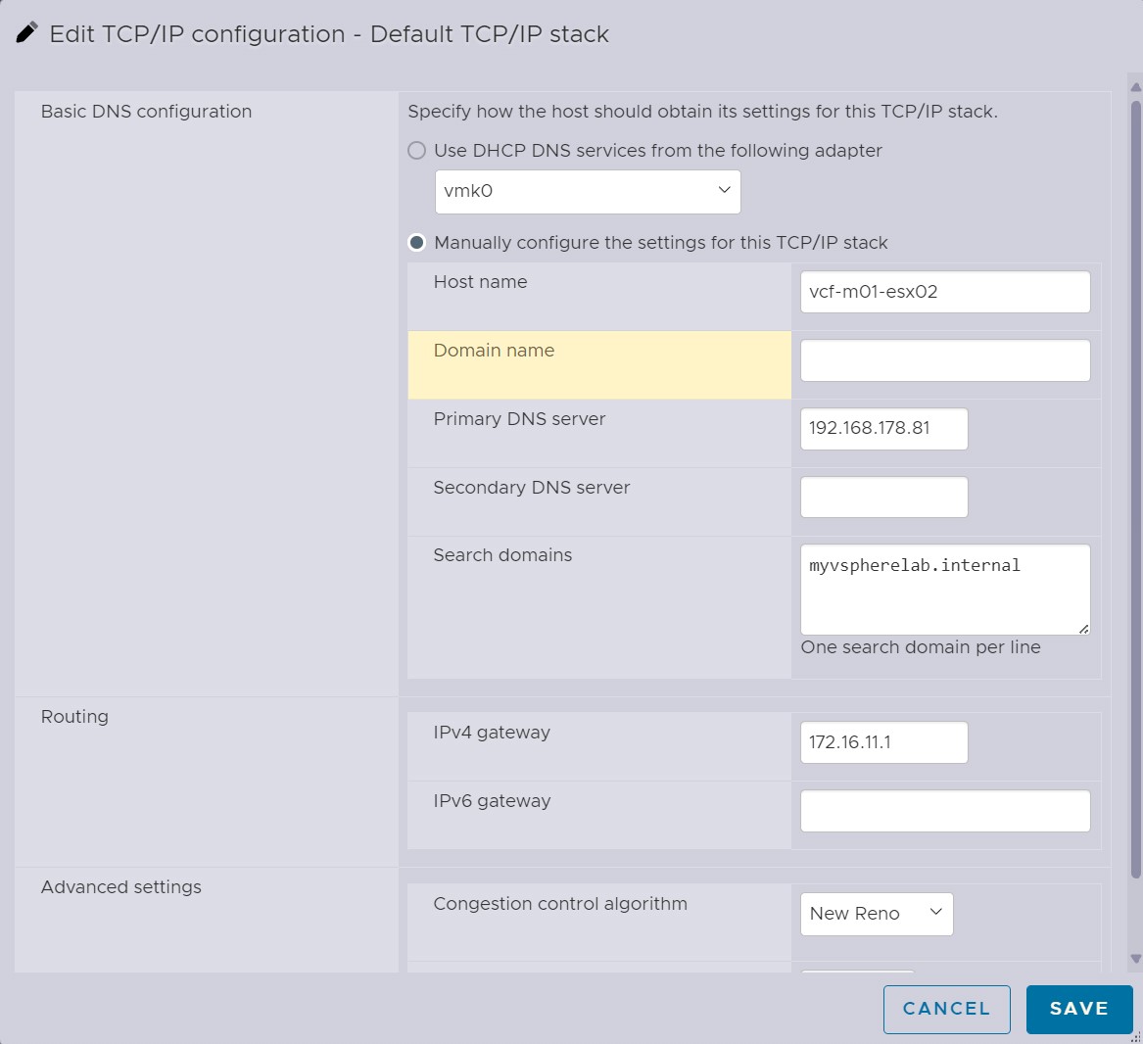Select Use DHCP DNS services option
This screenshot has width=1143, height=1044.
coord(416,151)
